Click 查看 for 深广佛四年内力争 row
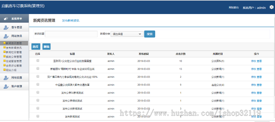This screenshot has width=275, height=122. coord(259,77)
